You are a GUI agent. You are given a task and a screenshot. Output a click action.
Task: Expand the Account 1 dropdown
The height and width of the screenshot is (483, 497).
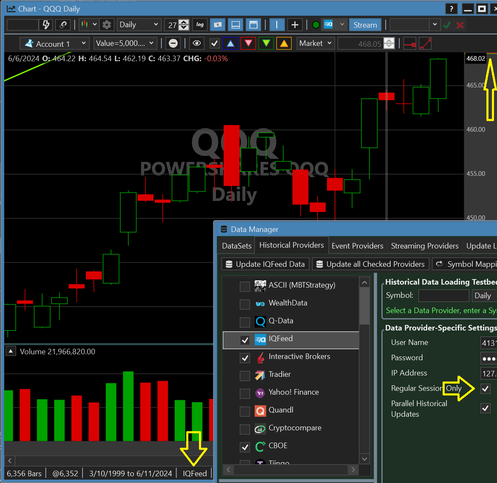55,43
